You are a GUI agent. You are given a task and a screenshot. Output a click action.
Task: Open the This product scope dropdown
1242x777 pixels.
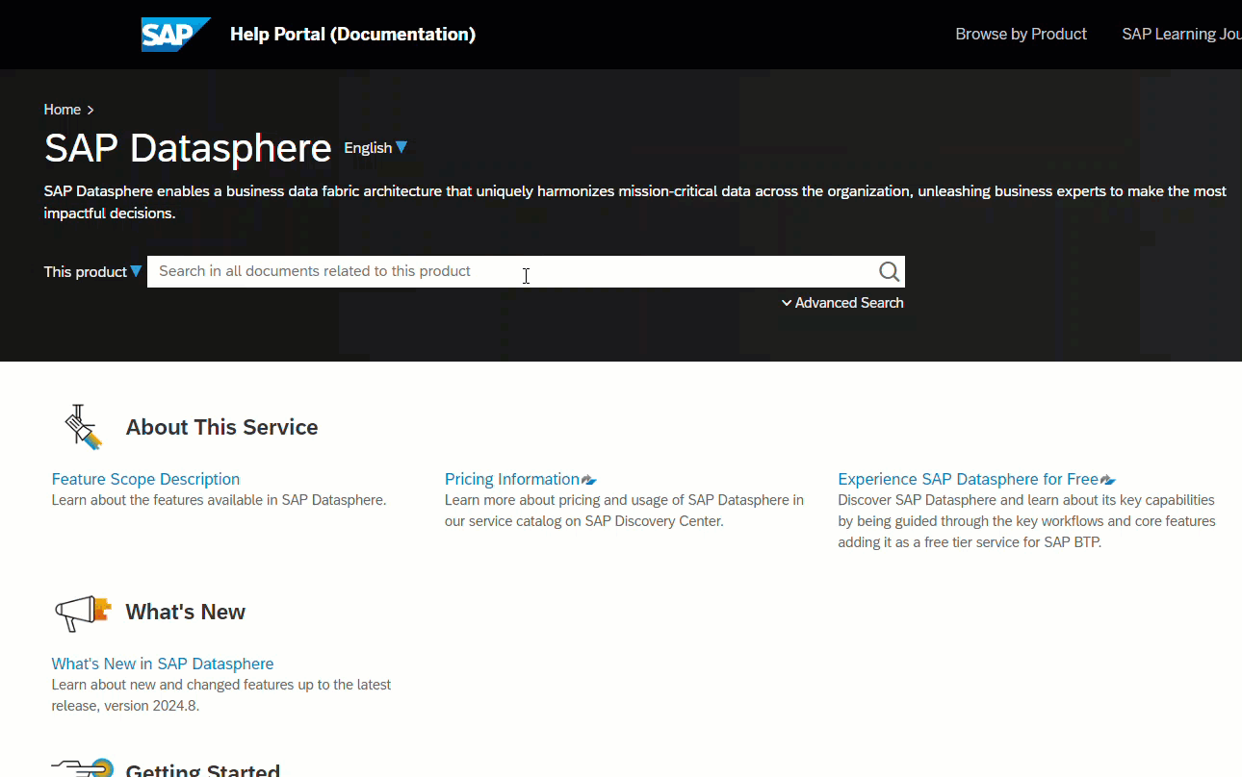[x=92, y=272]
